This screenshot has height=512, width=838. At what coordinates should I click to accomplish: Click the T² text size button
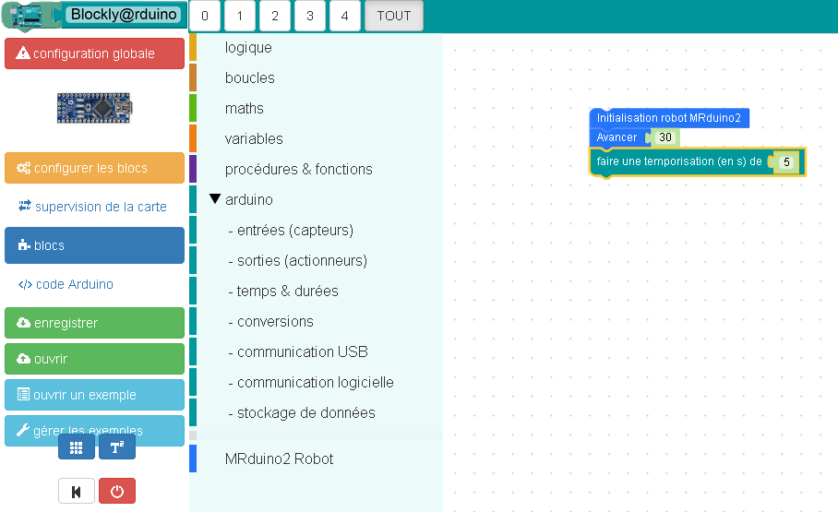117,447
